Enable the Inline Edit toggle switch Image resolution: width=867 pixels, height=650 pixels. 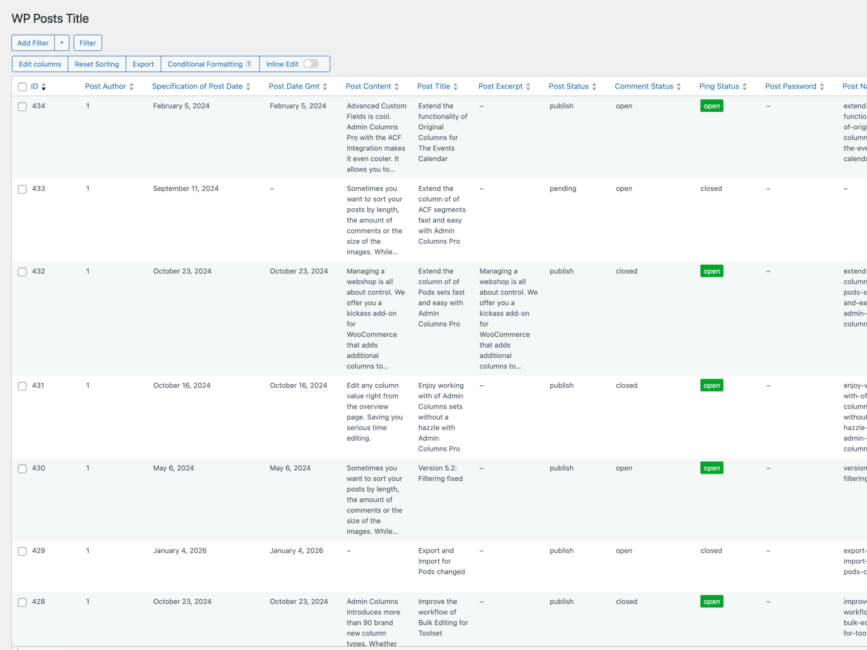click(x=310, y=64)
